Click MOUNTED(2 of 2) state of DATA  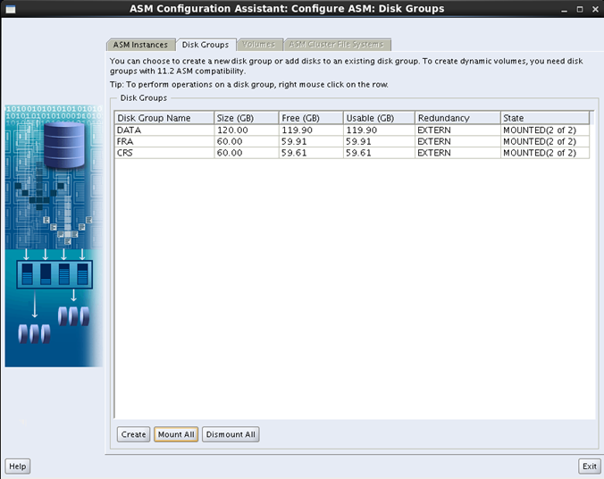[x=545, y=130]
